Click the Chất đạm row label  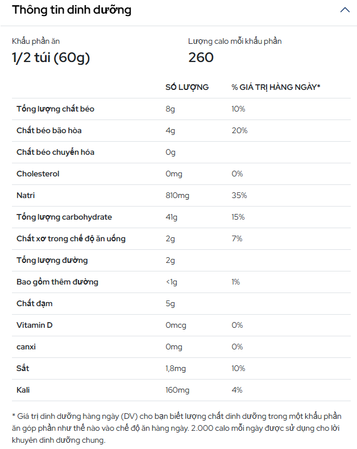tap(34, 303)
